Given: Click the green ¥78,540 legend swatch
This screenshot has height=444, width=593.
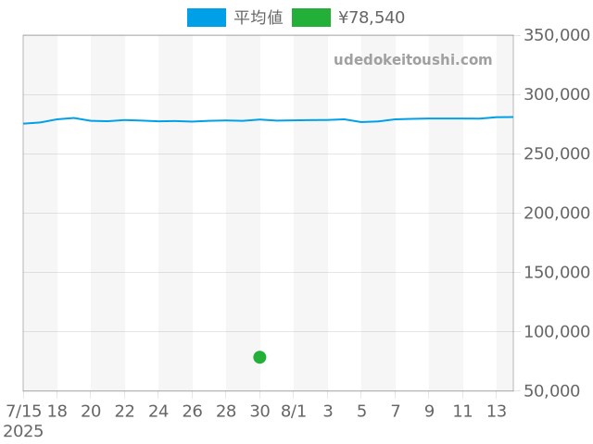Looking at the screenshot, I should click(x=310, y=18).
